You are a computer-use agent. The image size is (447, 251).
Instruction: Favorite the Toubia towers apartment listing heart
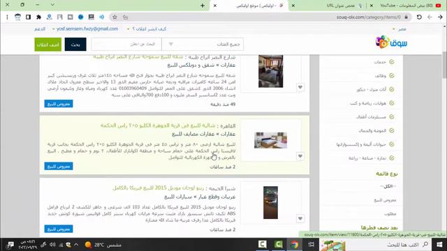[300, 87]
